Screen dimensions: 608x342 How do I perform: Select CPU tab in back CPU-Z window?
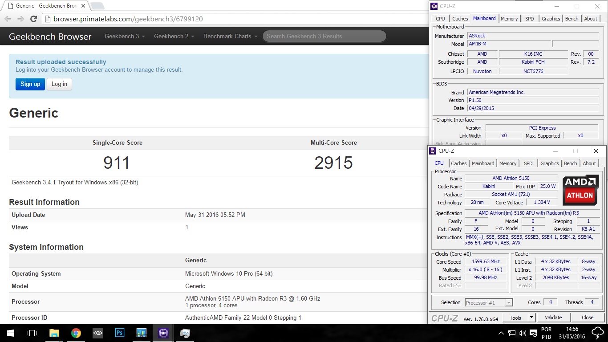pos(440,19)
